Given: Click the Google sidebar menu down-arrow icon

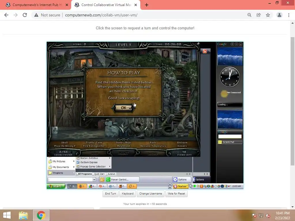Looking at the screenshot, I should (x=237, y=44).
